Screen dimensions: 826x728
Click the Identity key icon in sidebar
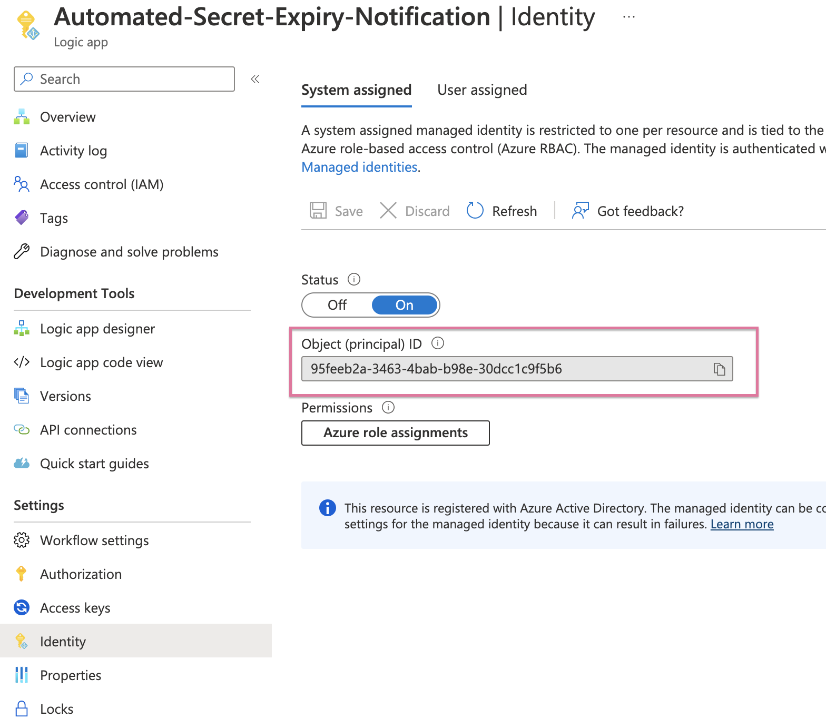[x=22, y=642]
